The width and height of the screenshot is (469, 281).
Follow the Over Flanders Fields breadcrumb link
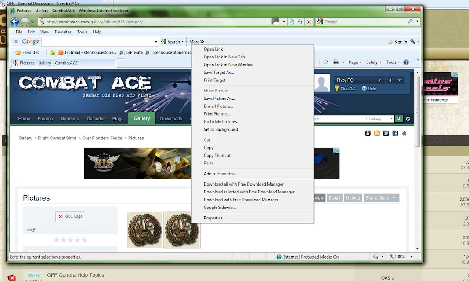[x=102, y=138]
